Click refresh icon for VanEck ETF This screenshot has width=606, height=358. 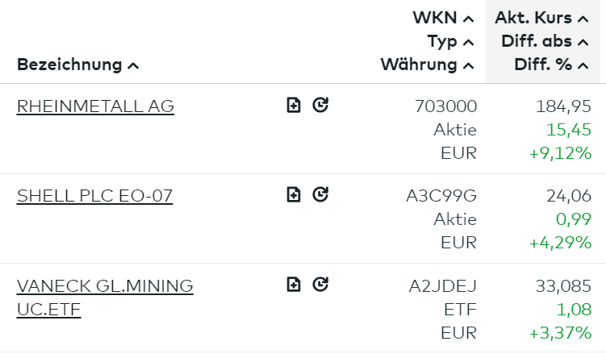click(320, 284)
